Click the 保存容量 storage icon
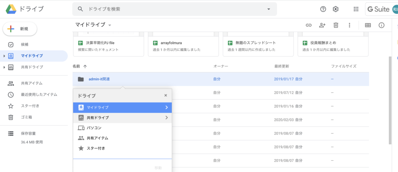Viewport: 398px width, 172px height. point(10,134)
